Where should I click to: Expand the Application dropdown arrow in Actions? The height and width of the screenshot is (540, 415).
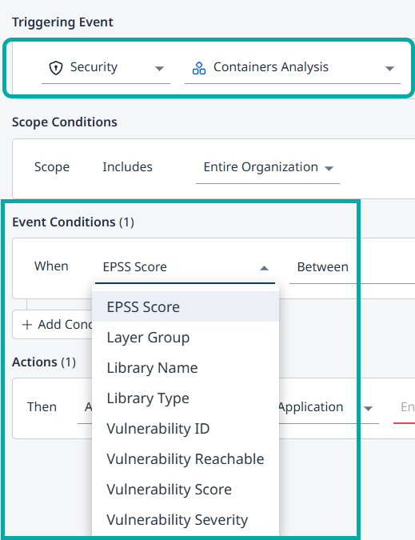368,409
